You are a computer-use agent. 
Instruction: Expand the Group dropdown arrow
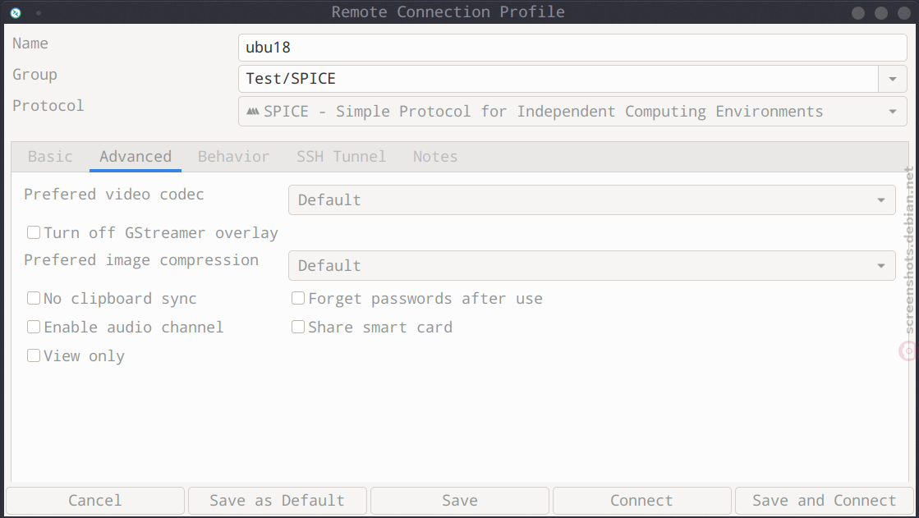[892, 79]
